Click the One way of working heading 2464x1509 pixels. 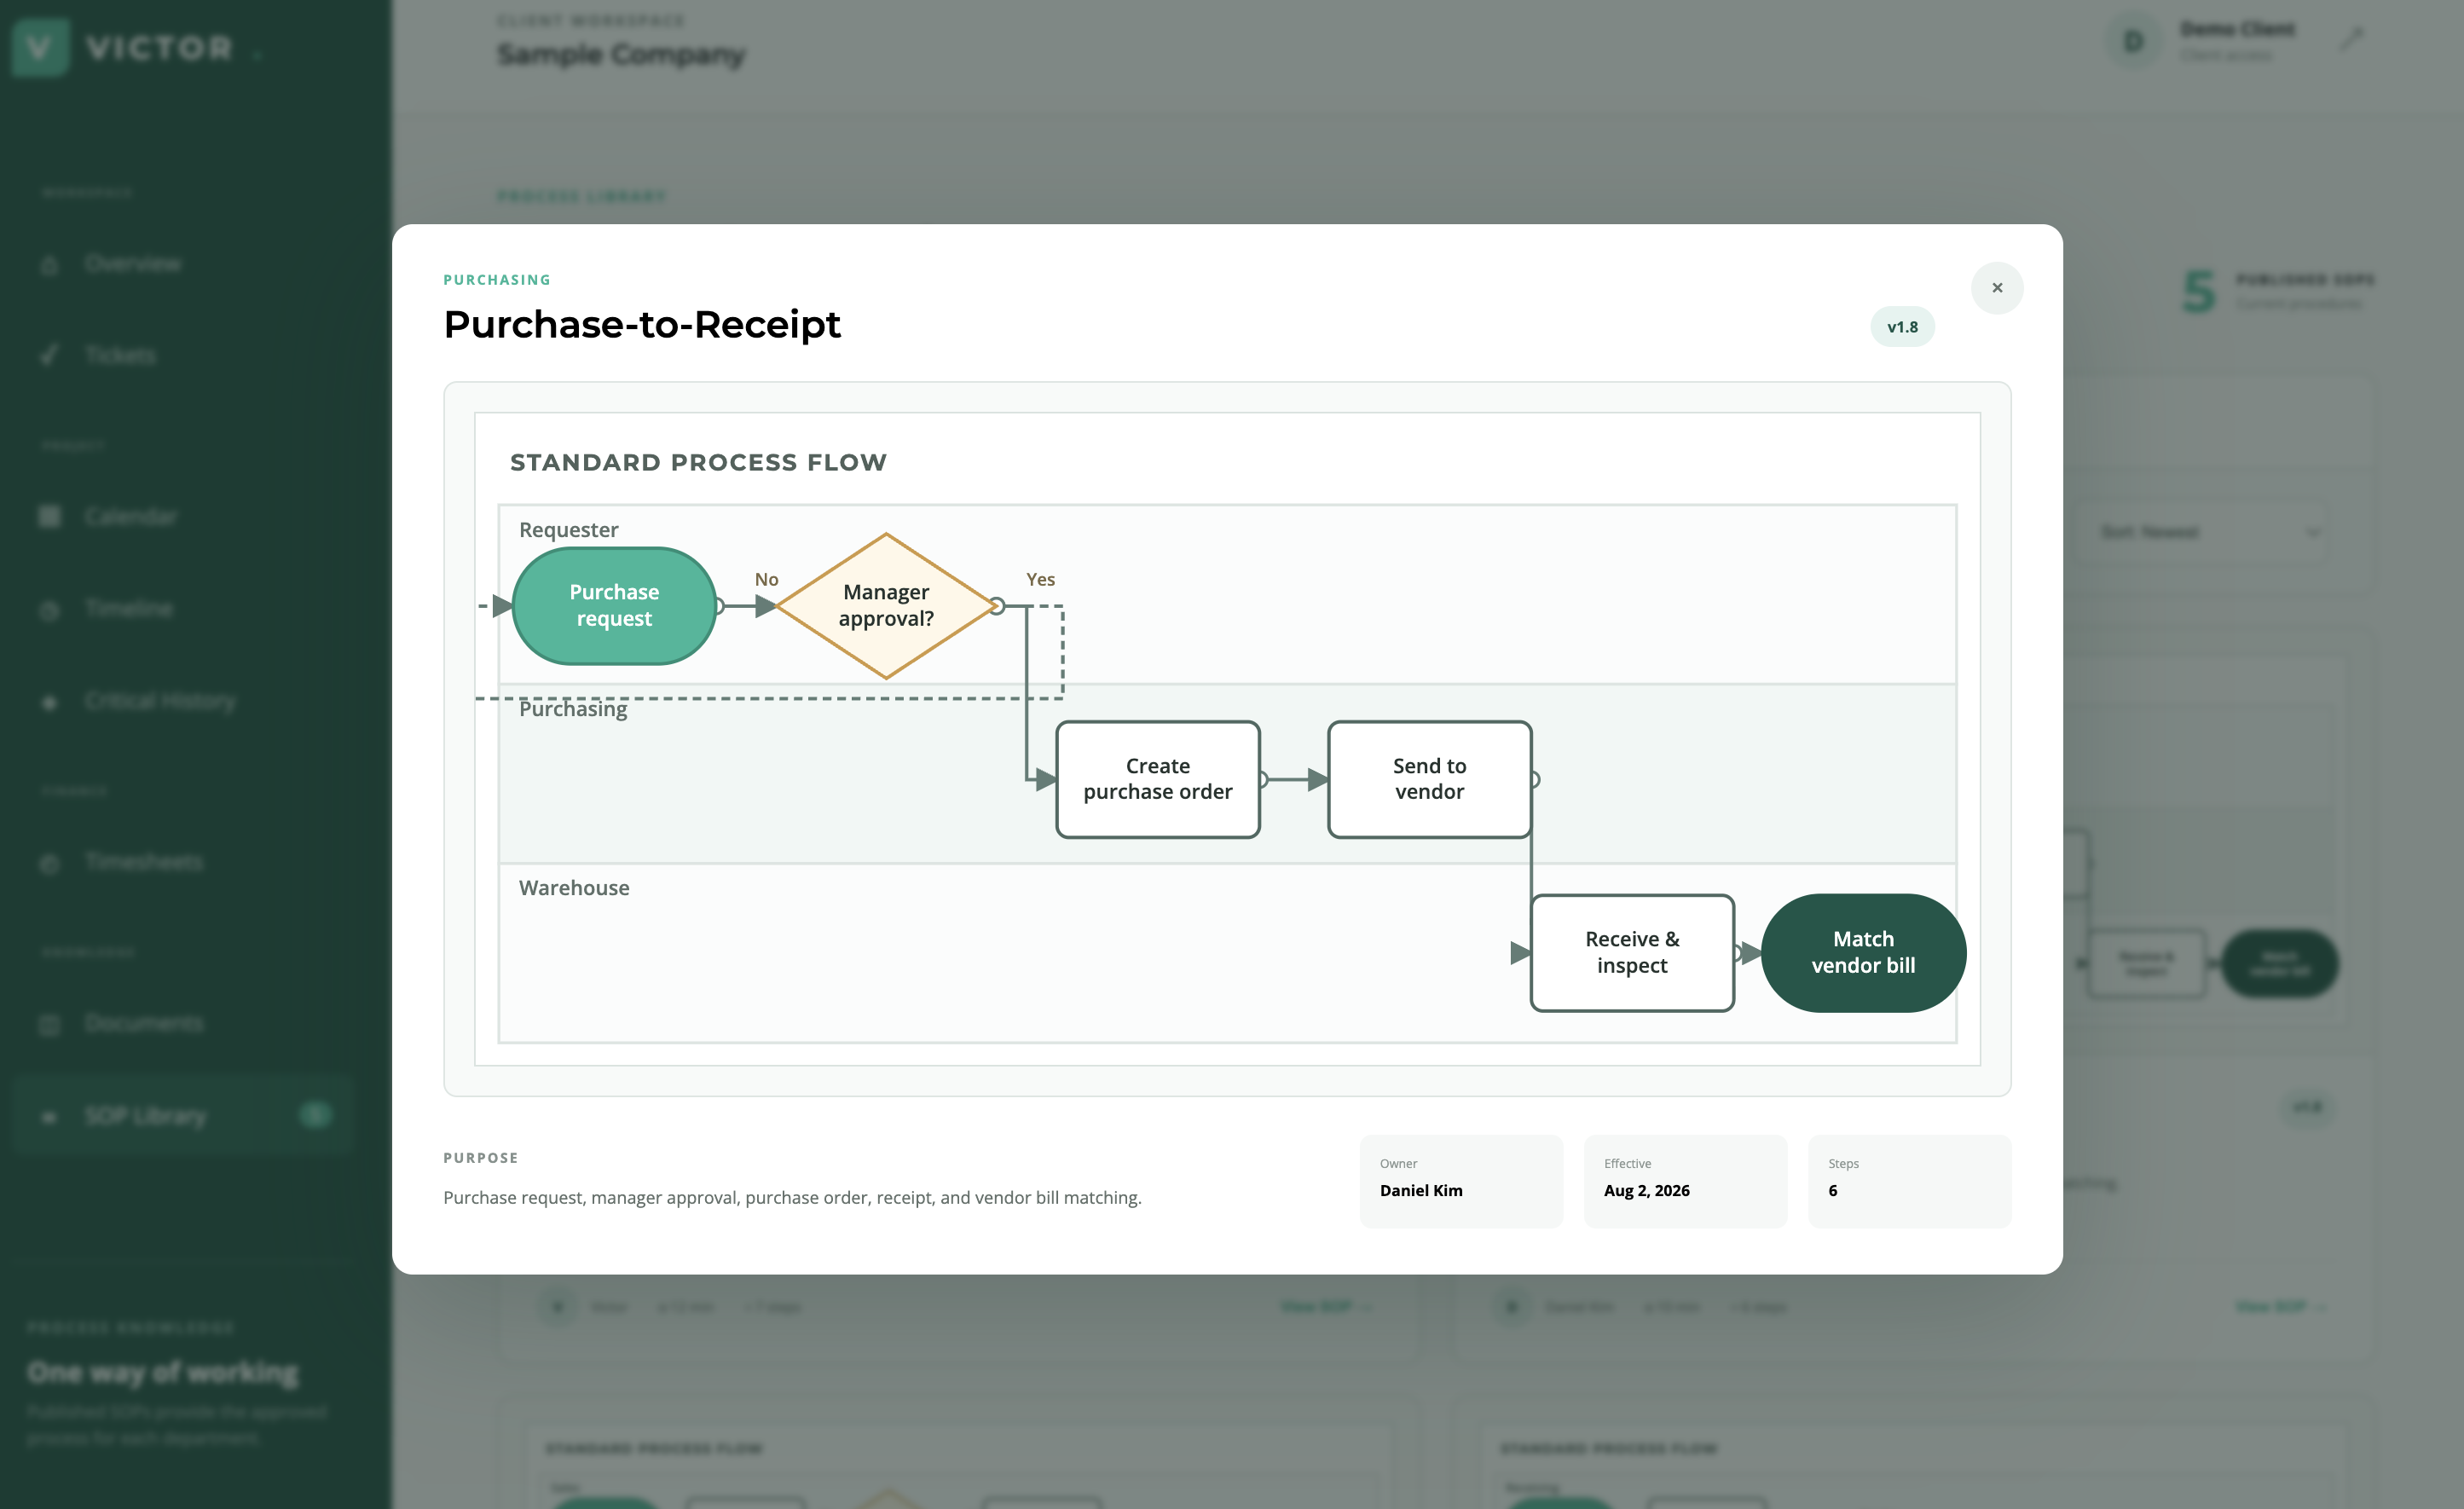tap(163, 1372)
